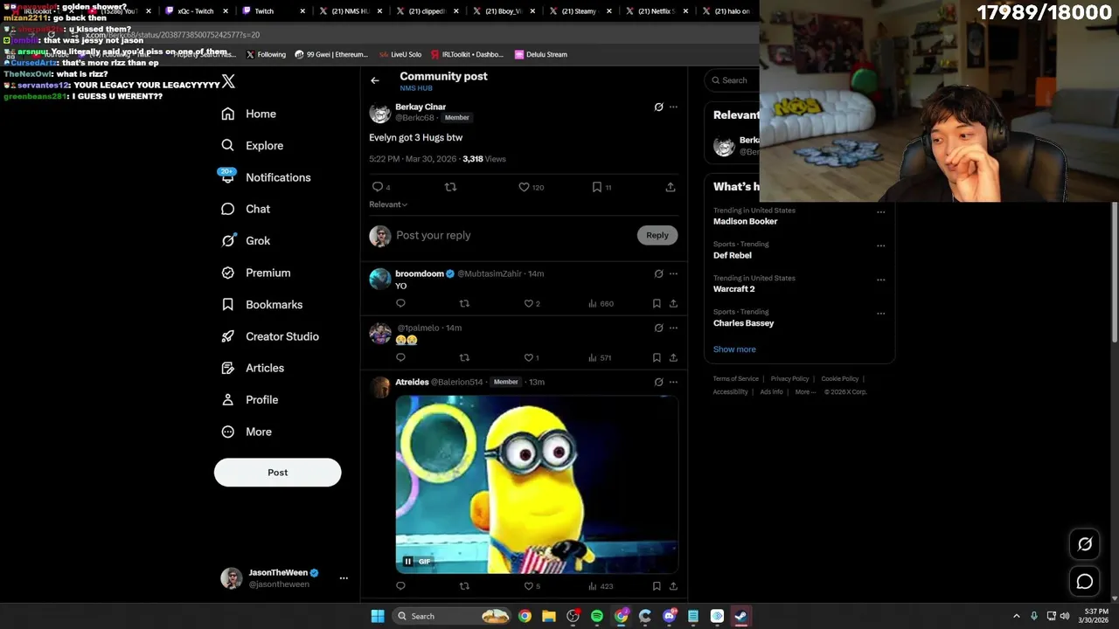
Task: Expand the More sidebar menu
Action: 247,432
